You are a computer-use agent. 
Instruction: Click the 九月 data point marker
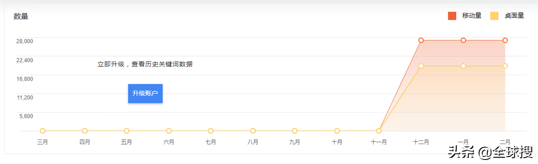coord(295,131)
